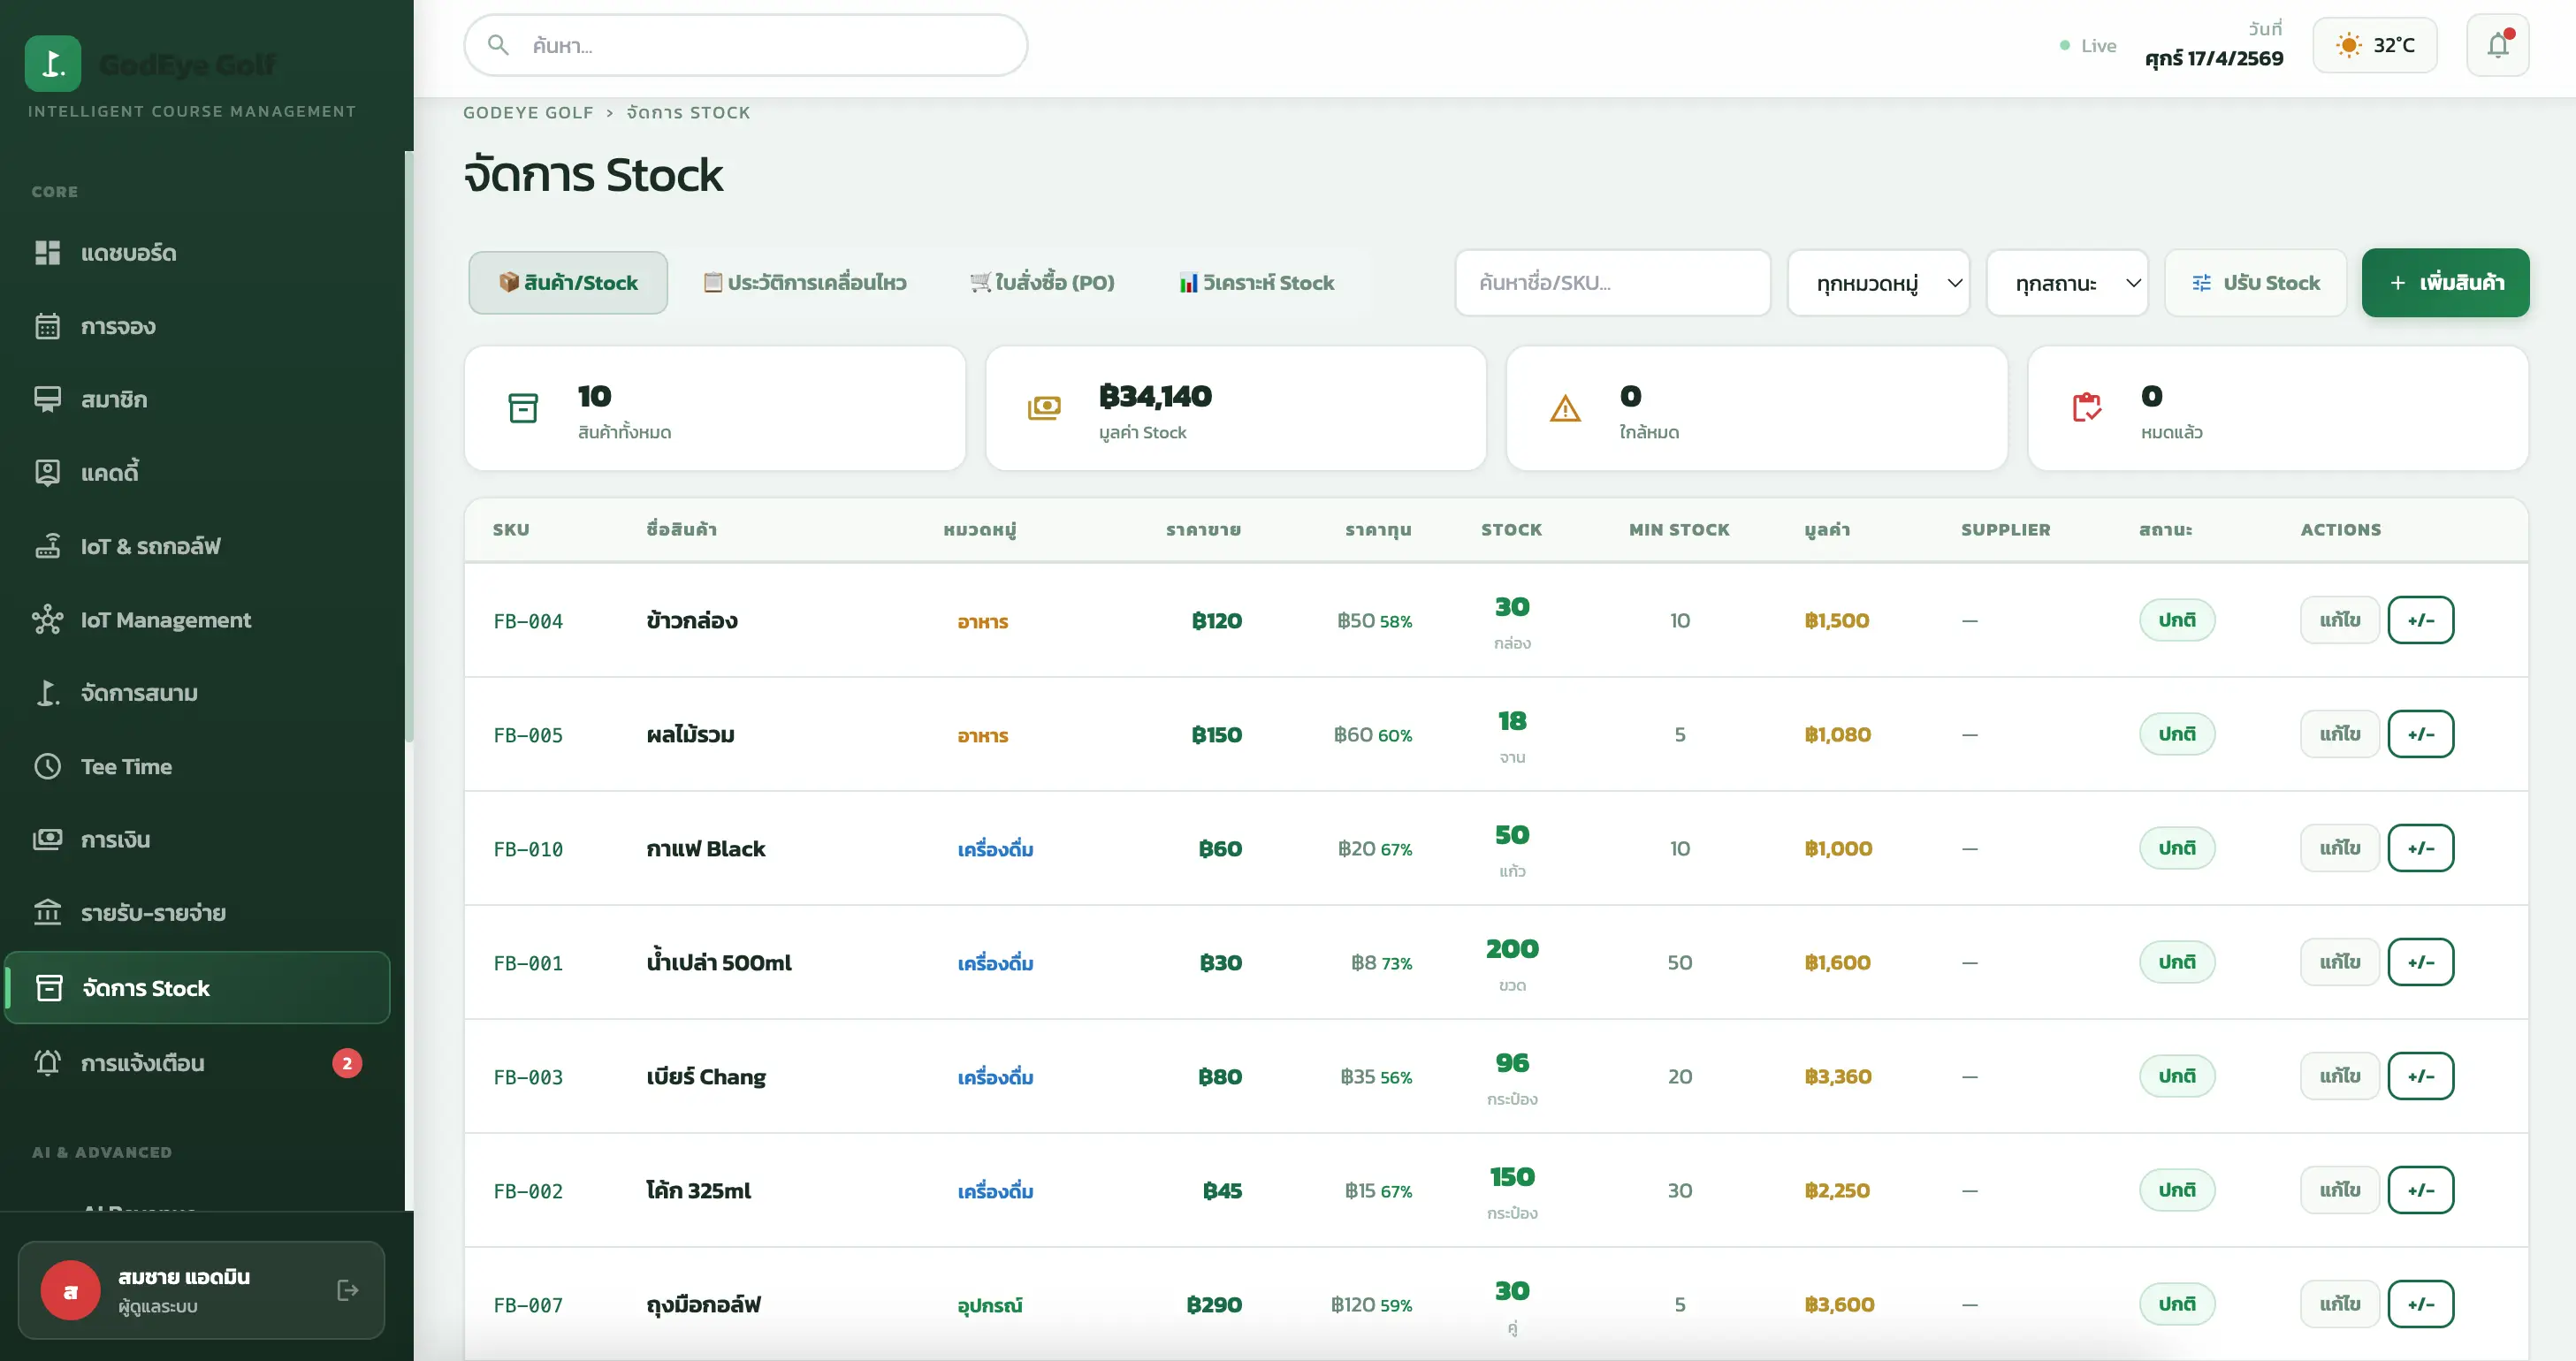Open the วิเคราะห์ Stock tab
2576x1361 pixels.
click(x=1257, y=283)
